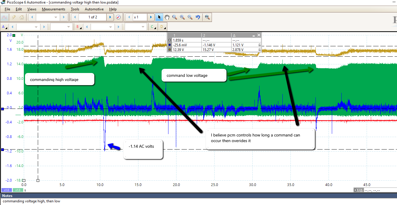Click the home setup icon

[21, 17]
